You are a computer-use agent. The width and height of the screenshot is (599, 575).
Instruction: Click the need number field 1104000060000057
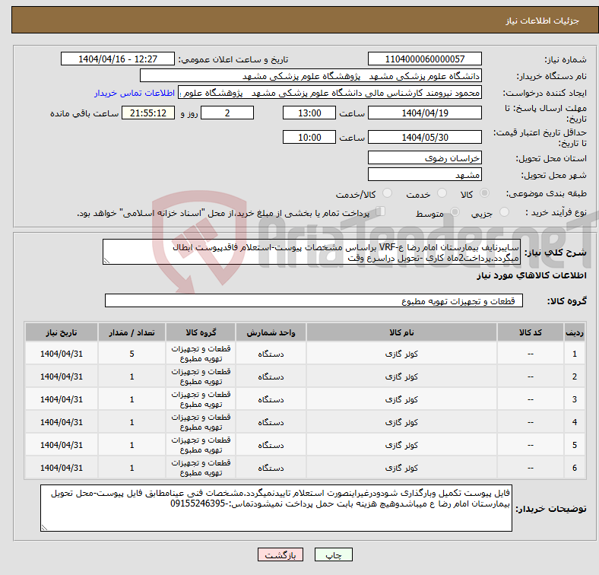424,59
